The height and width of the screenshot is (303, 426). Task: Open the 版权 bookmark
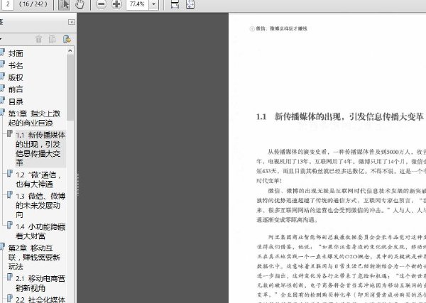tap(16, 77)
